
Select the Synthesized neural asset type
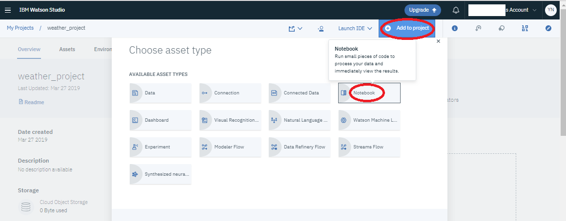[x=160, y=174]
